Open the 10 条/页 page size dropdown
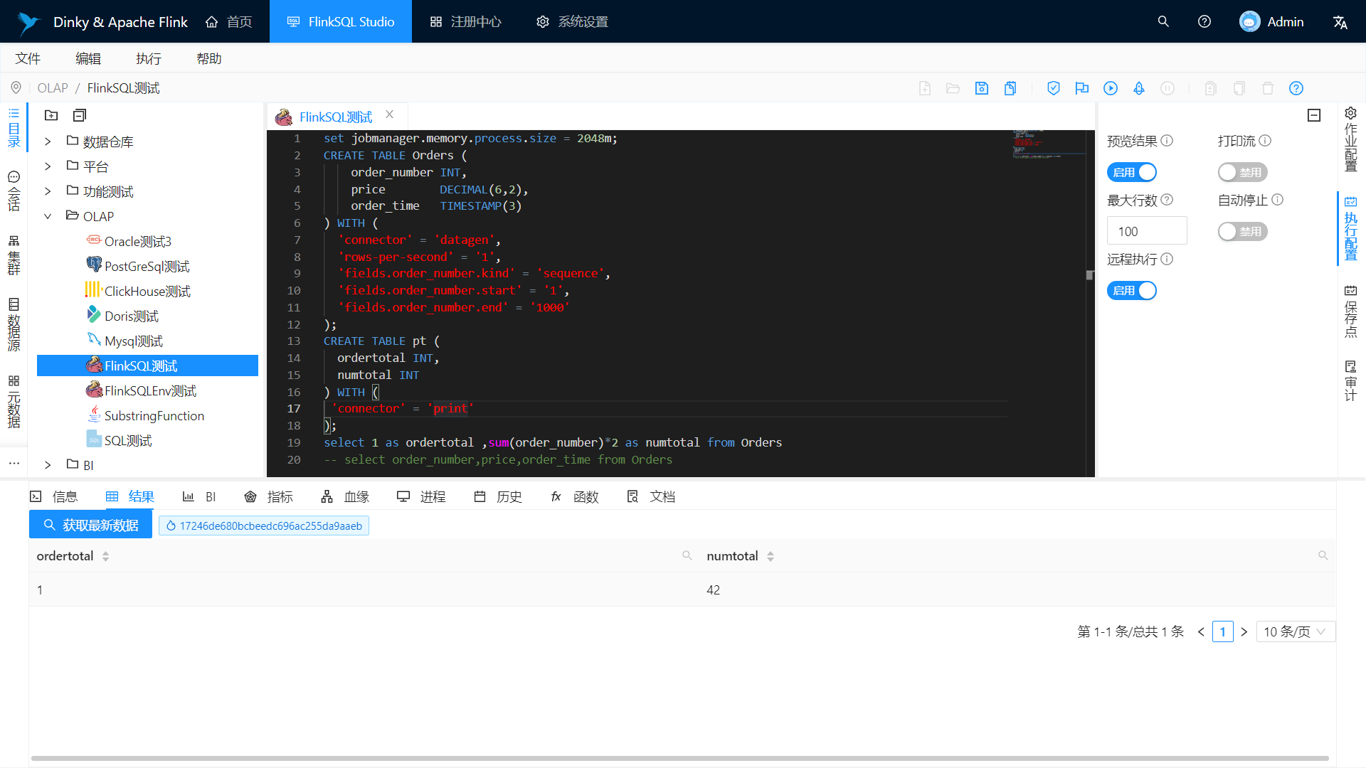This screenshot has width=1366, height=768. [x=1295, y=631]
